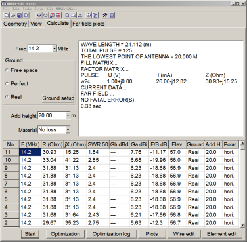The width and height of the screenshot is (247, 242).
Task: Open the MMANA-GALpro menu
Action: tap(66, 9)
